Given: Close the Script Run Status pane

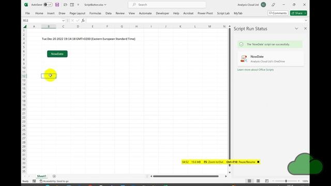Looking at the screenshot, I should [x=305, y=28].
